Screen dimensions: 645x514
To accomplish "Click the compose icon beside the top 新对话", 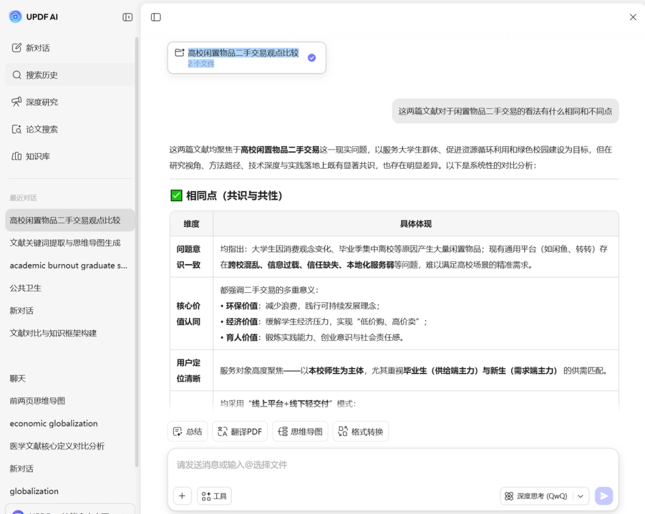I will click(16, 48).
